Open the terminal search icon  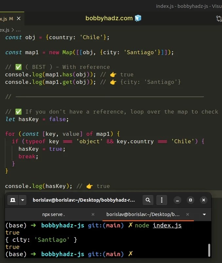[148, 200]
